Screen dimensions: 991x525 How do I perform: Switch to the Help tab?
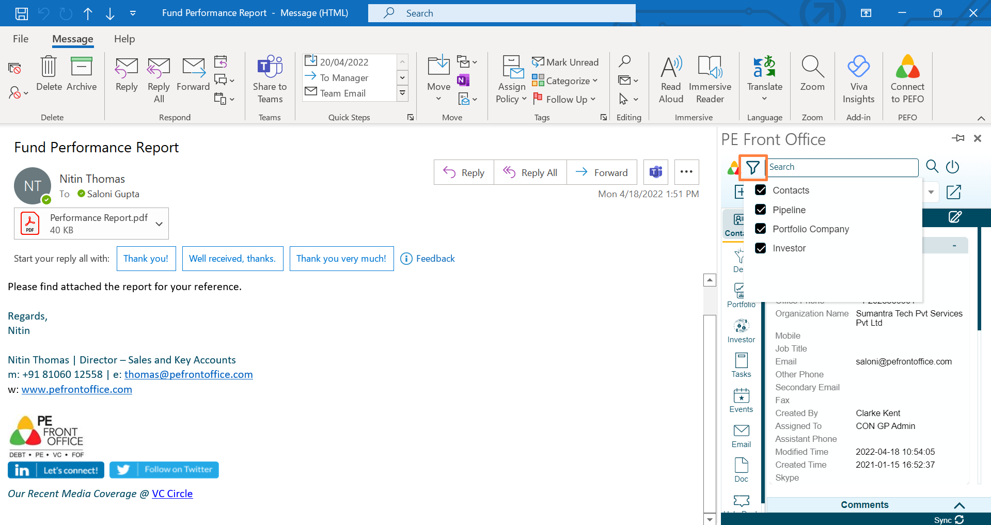[124, 39]
